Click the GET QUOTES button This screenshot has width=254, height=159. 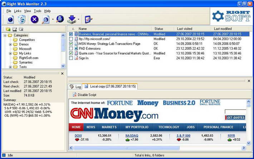coord(235,117)
